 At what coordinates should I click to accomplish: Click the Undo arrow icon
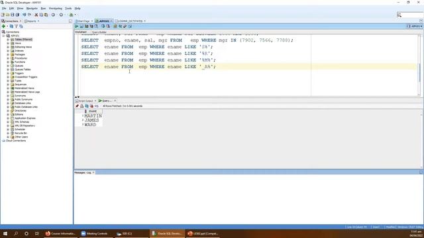(25, 15)
